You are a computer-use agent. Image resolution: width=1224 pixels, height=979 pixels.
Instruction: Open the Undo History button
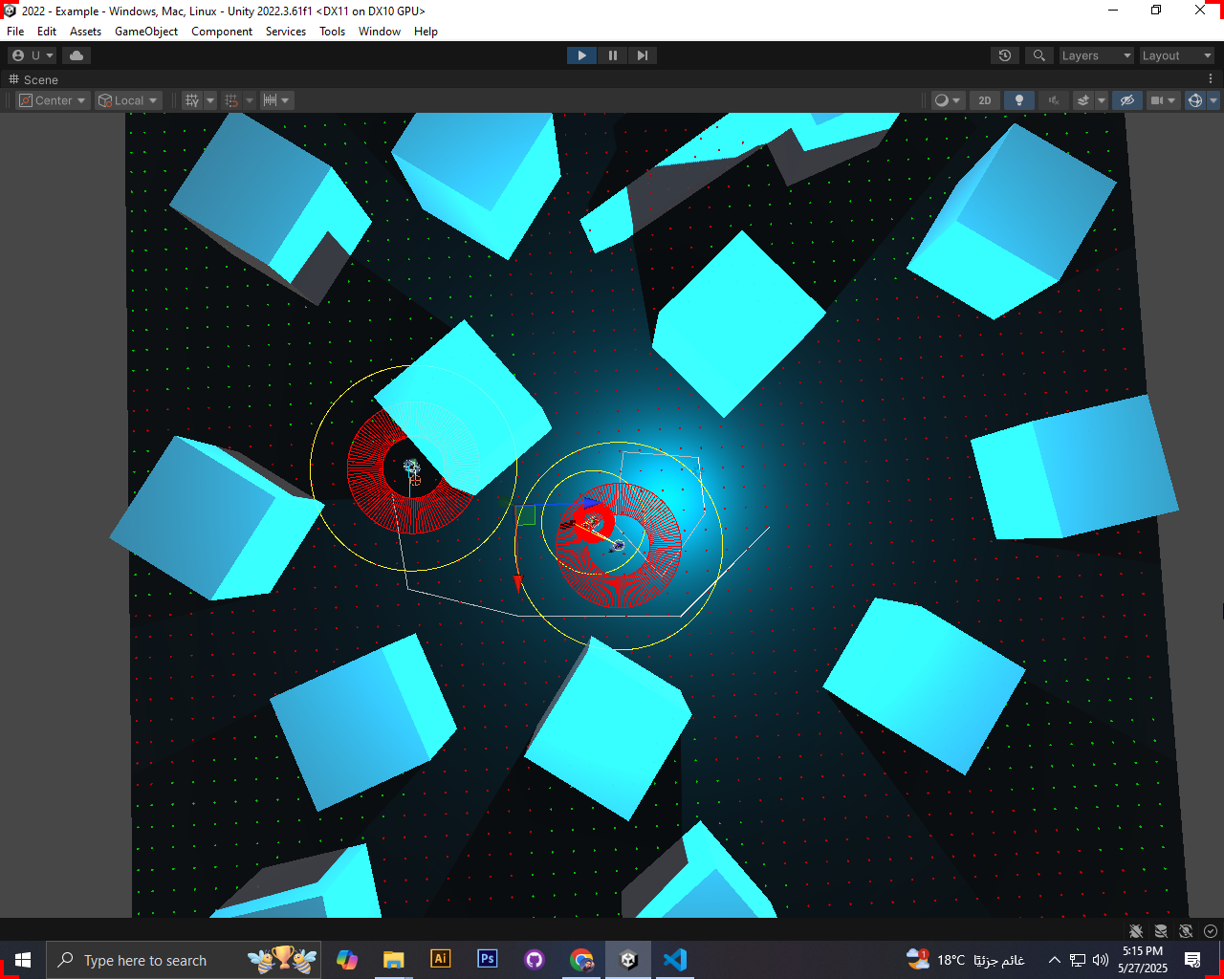pyautogui.click(x=1005, y=55)
